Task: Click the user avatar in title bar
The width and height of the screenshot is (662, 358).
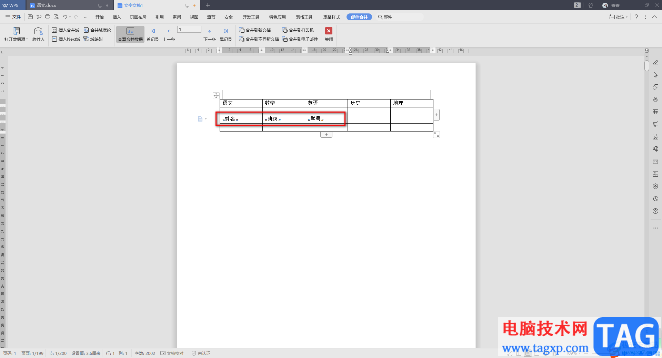Action: [x=605, y=5]
